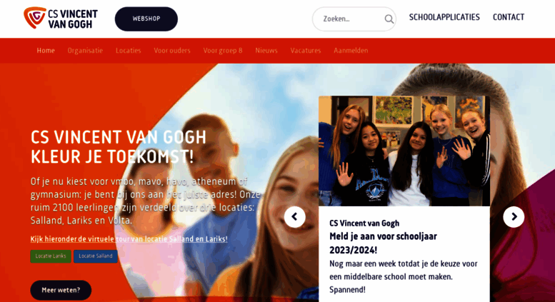
Task: Click the blue Locatie Salland button
Action: pyautogui.click(x=96, y=256)
